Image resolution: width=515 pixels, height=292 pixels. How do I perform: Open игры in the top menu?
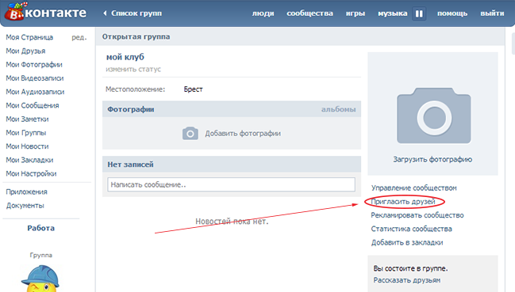pos(356,13)
